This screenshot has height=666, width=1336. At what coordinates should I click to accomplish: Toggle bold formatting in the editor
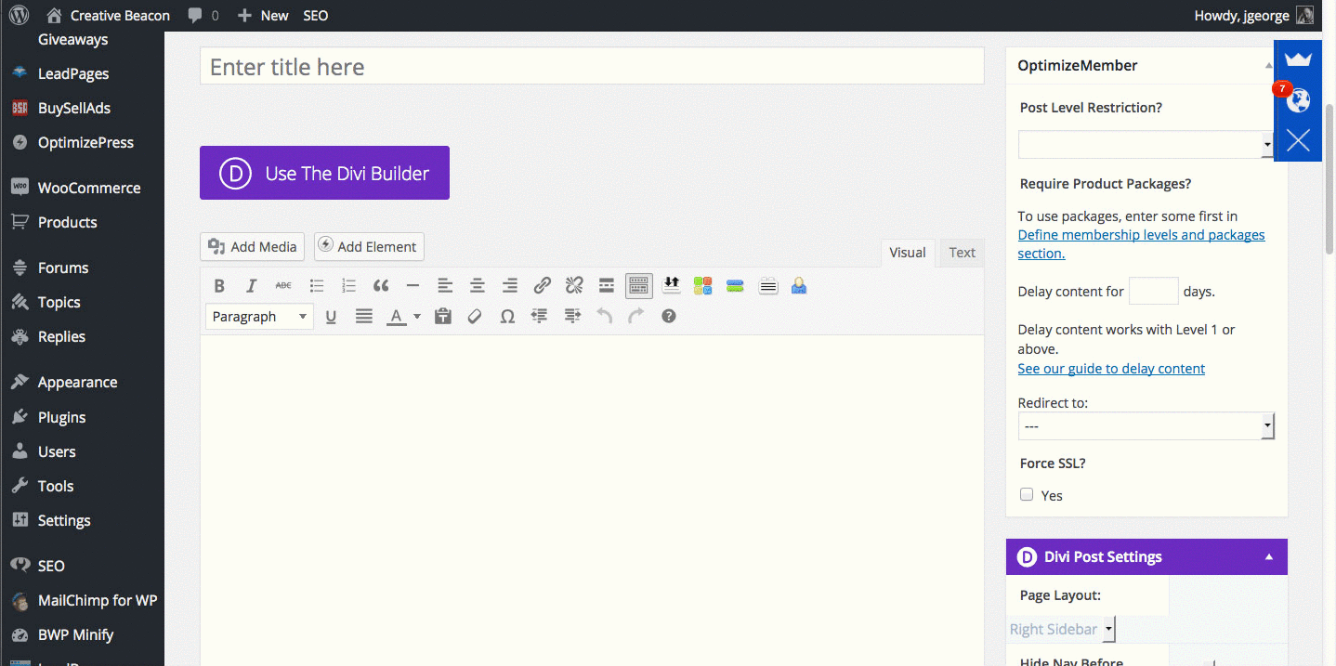(219, 285)
